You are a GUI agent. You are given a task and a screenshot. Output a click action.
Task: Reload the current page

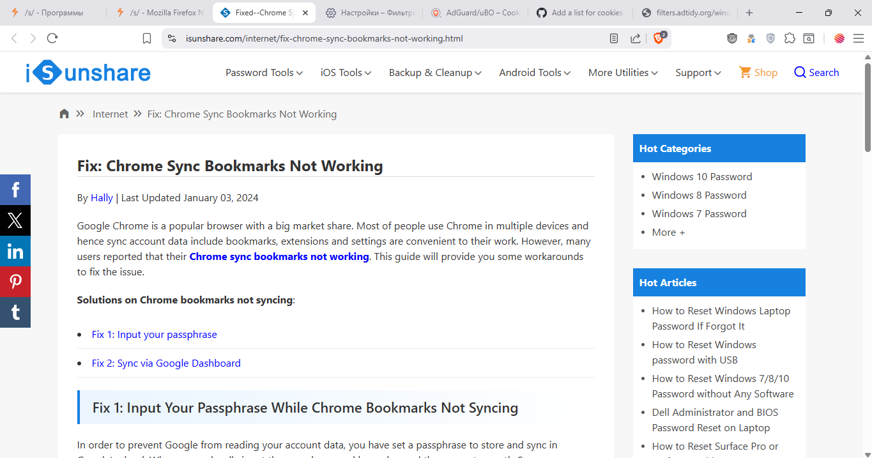click(x=52, y=38)
